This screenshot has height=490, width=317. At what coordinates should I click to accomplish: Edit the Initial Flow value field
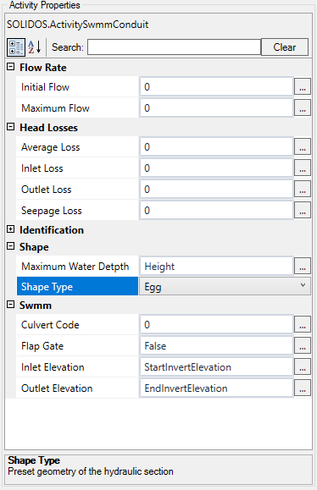pyautogui.click(x=216, y=86)
